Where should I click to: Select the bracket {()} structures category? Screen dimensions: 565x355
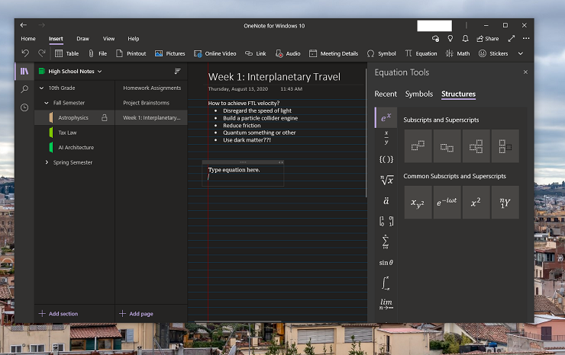[x=386, y=159]
